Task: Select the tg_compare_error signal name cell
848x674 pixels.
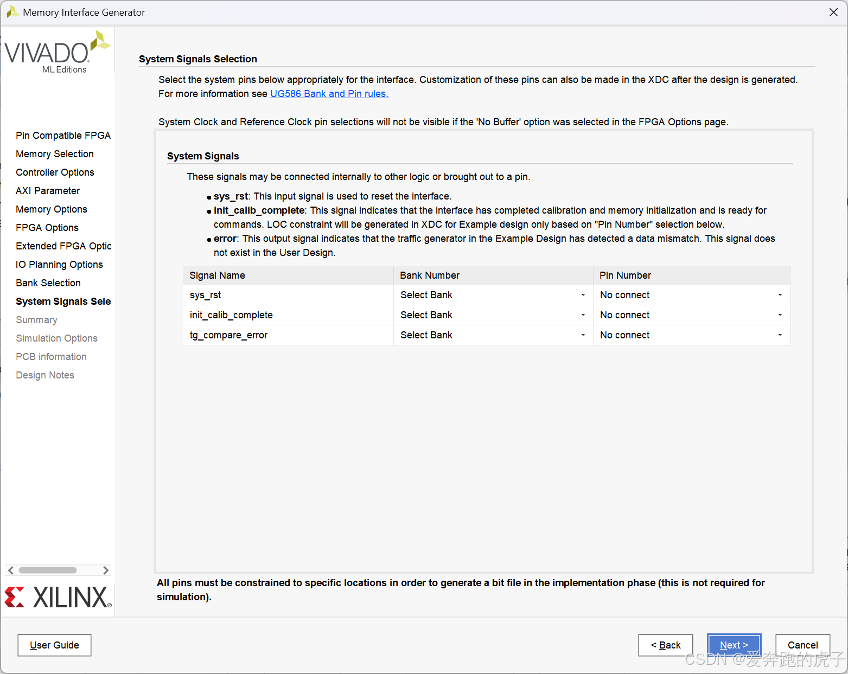Action: pyautogui.click(x=288, y=335)
